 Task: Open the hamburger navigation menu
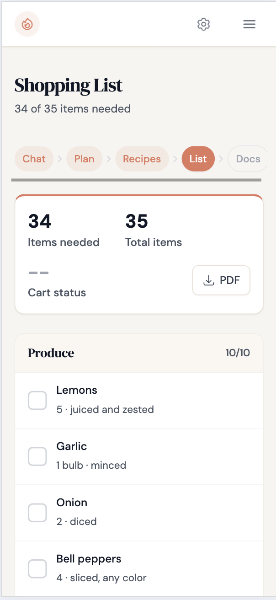click(249, 24)
